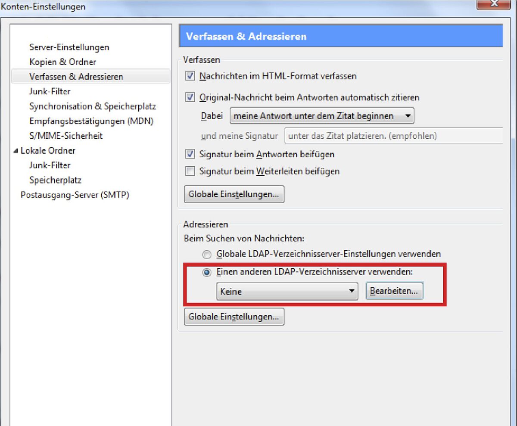Click Globale Einstellungen button in Verfassen section
Screen dimensions: 517x426
tap(234, 194)
